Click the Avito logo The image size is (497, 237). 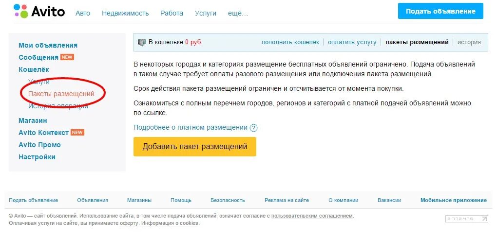pos(39,11)
